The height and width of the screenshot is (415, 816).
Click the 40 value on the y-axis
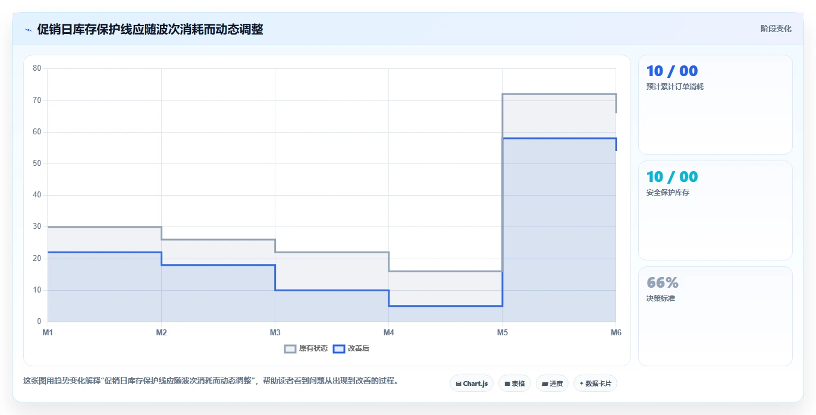pos(37,195)
